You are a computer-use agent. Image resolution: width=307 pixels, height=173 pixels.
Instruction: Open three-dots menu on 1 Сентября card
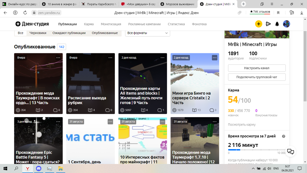pyautogui.click(x=110, y=122)
